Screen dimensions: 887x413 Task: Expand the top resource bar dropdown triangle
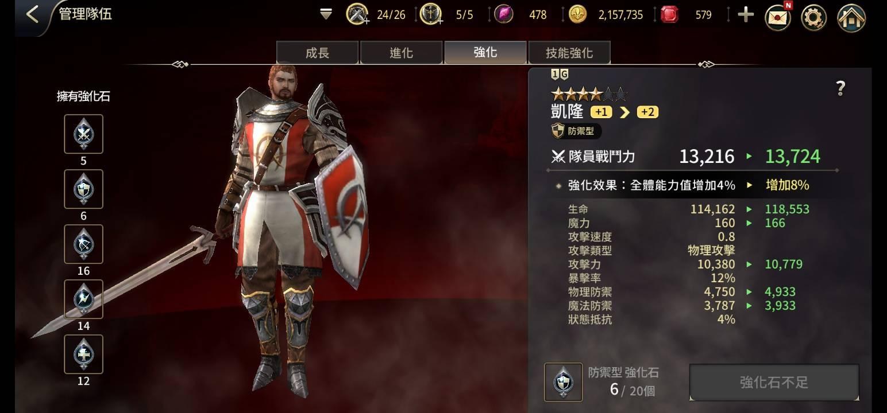[326, 14]
